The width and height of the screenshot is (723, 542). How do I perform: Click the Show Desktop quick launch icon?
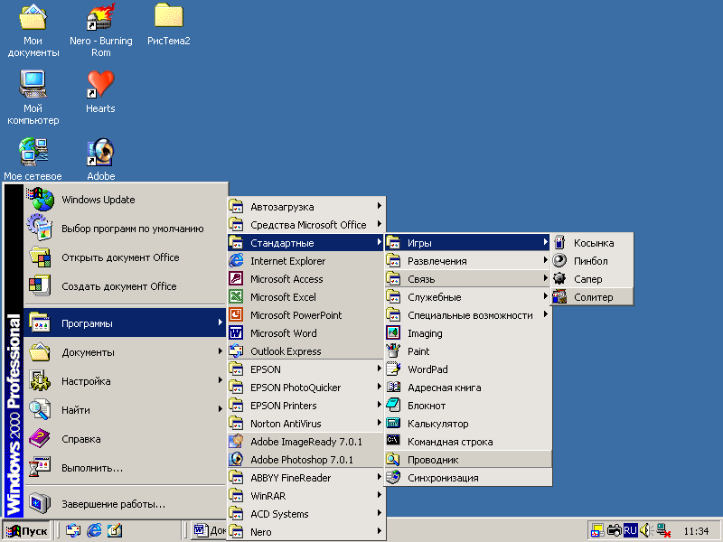click(x=115, y=530)
